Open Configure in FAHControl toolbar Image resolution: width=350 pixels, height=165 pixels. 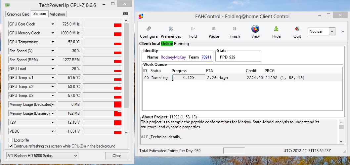(x=149, y=32)
